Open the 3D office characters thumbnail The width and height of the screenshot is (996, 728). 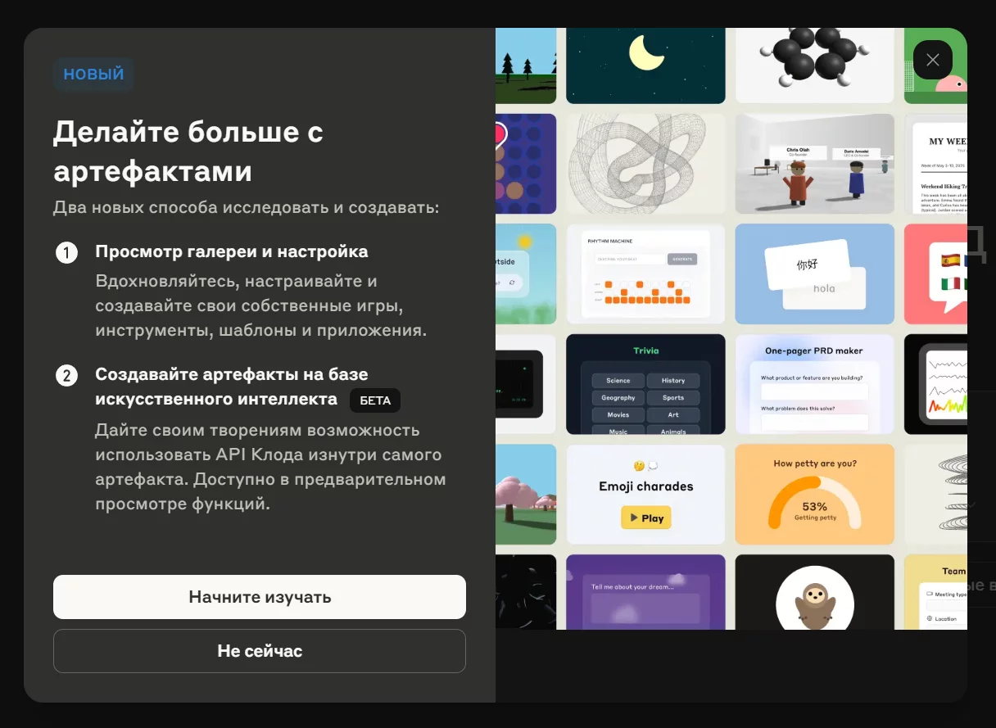tap(814, 164)
